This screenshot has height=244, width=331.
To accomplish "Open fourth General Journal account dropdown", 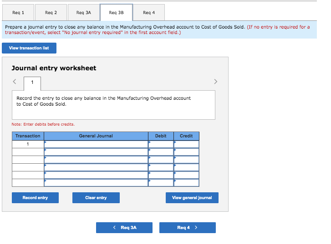I will (96, 167).
